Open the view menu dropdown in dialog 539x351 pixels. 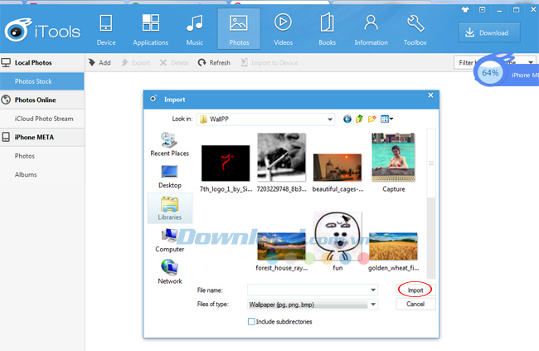point(387,119)
